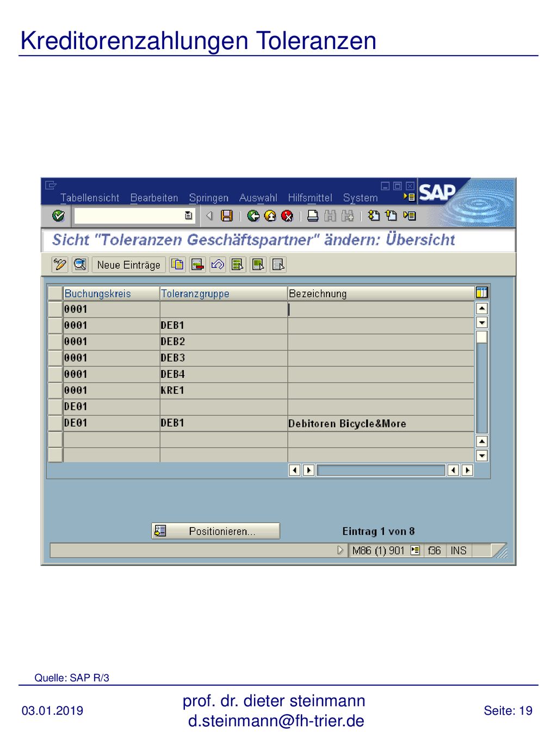Open the Hilfsmittel menu
Image resolution: width=557 pixels, height=743 pixels.
[x=310, y=198]
